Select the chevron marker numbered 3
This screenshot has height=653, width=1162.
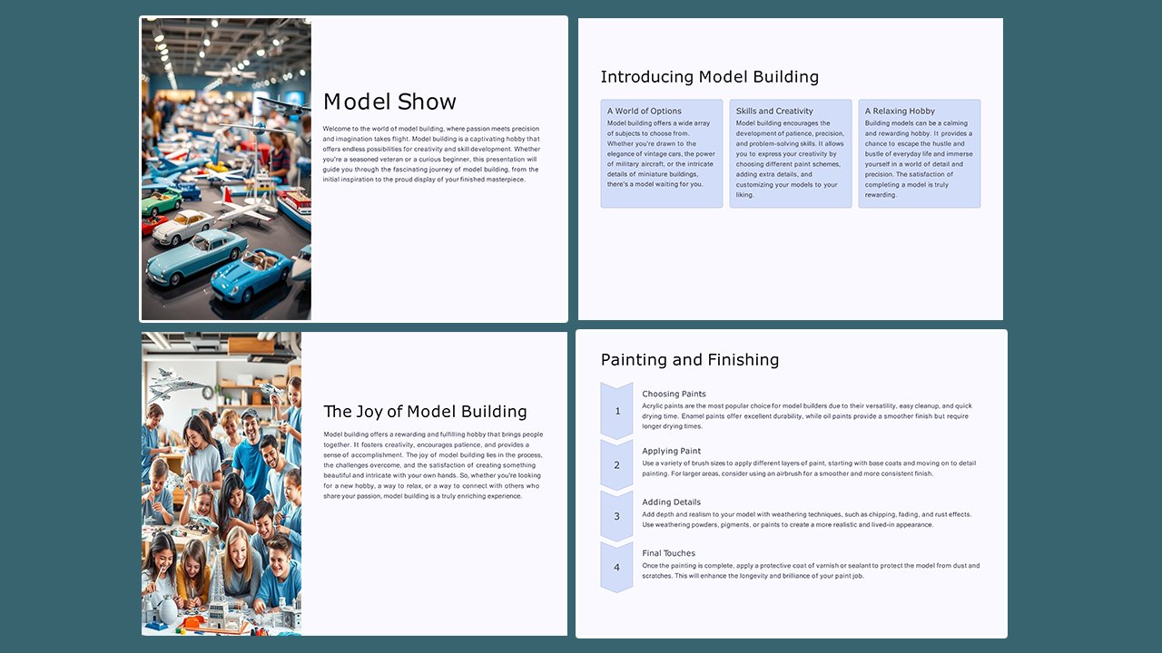coord(616,516)
